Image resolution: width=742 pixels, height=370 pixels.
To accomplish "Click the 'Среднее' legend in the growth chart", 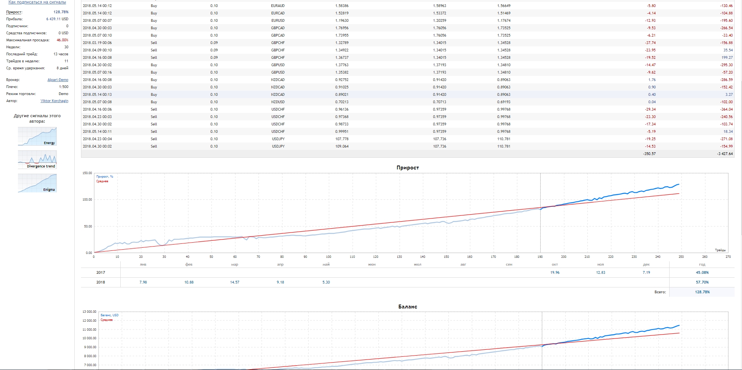I will (102, 181).
